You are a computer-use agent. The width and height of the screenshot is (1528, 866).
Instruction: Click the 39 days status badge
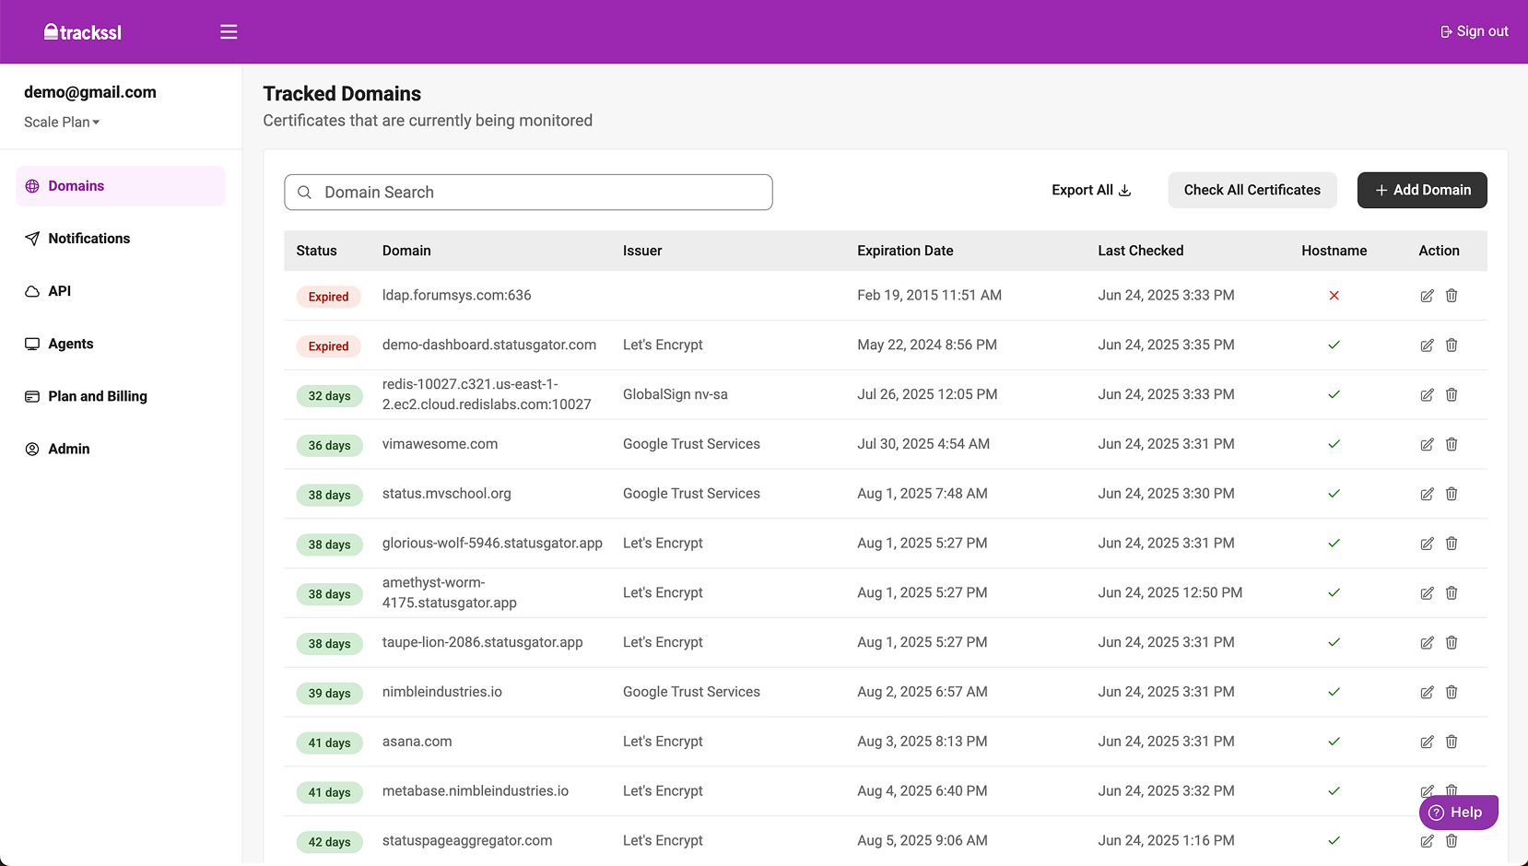pyautogui.click(x=329, y=694)
